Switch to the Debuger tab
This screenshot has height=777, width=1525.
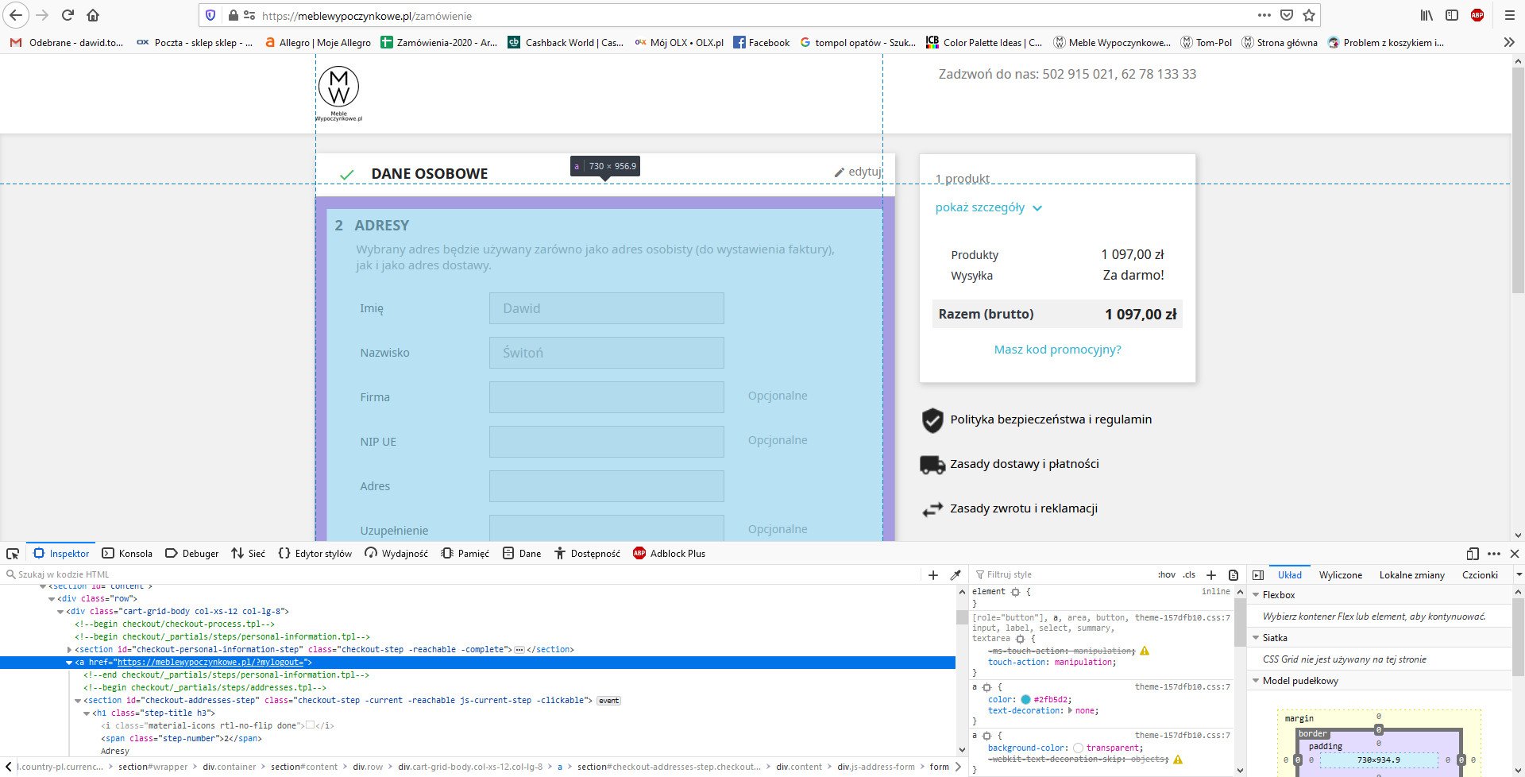(x=191, y=554)
